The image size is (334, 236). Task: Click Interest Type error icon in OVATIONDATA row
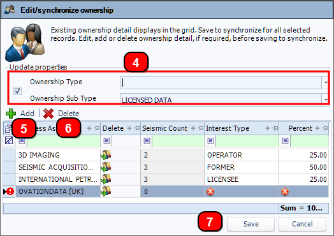click(x=210, y=191)
